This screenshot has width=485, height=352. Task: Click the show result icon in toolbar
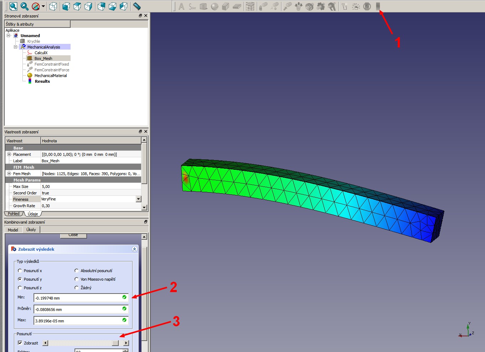coord(378,6)
